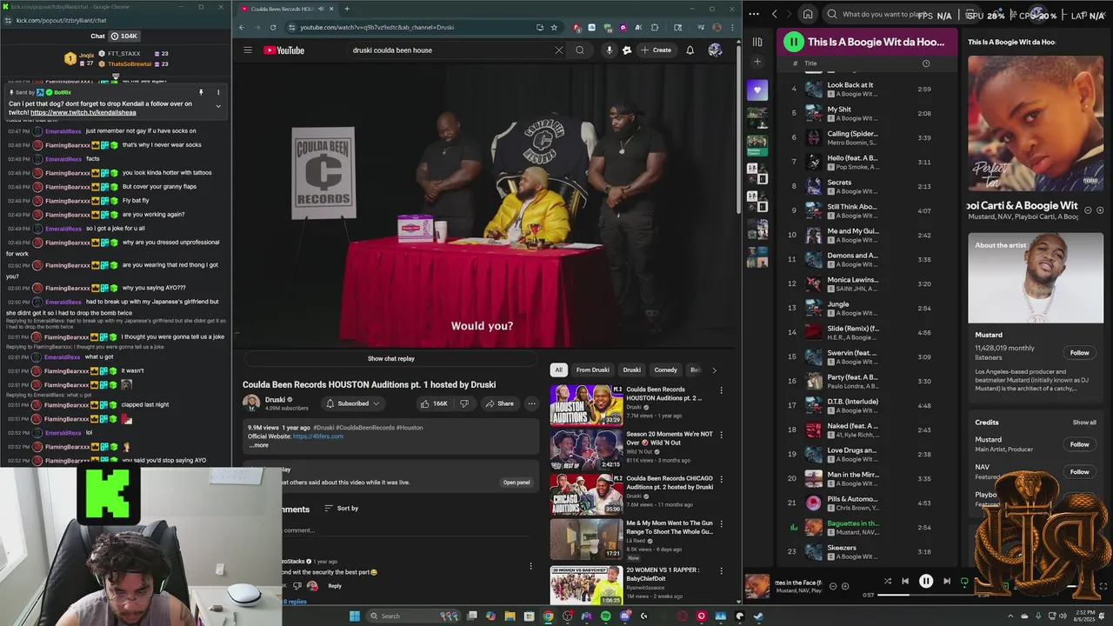Skip to next track in Spotify
The image size is (1113, 626).
point(947,582)
